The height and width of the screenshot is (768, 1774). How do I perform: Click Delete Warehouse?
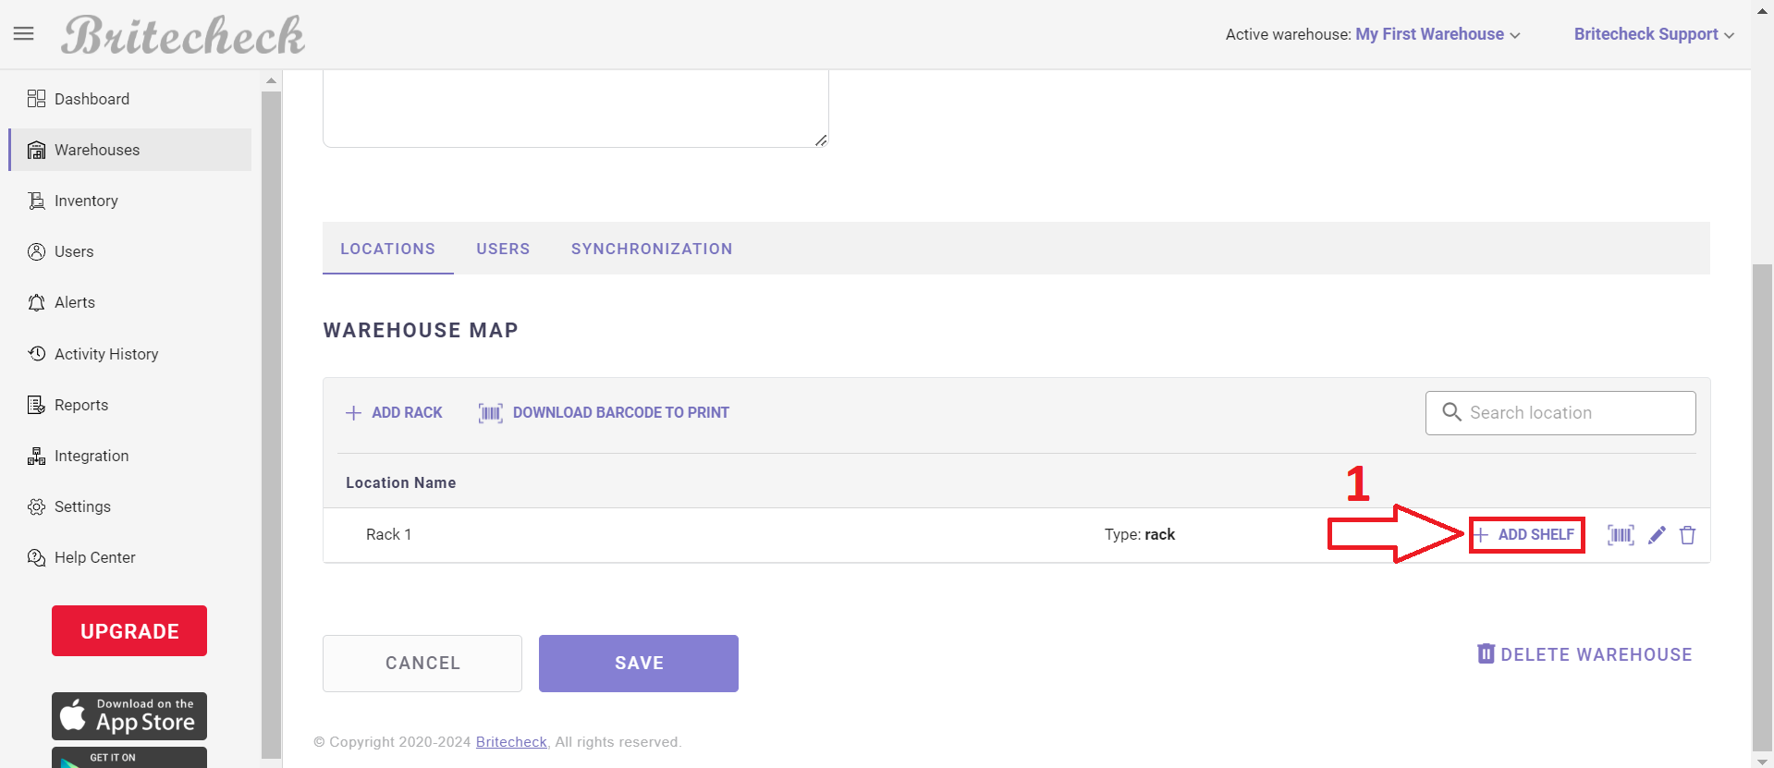(1584, 654)
